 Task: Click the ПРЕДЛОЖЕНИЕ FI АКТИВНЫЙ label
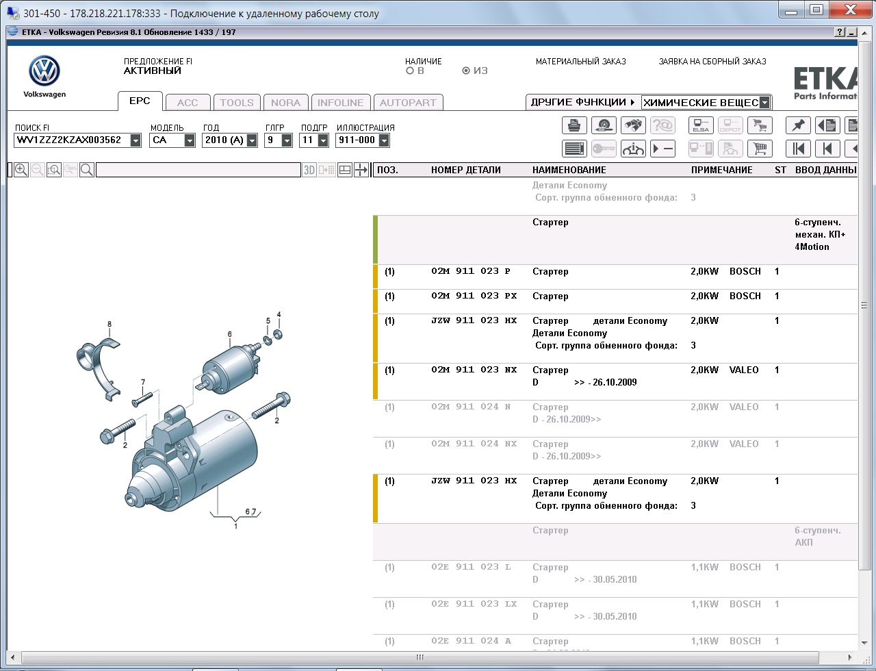[158, 66]
